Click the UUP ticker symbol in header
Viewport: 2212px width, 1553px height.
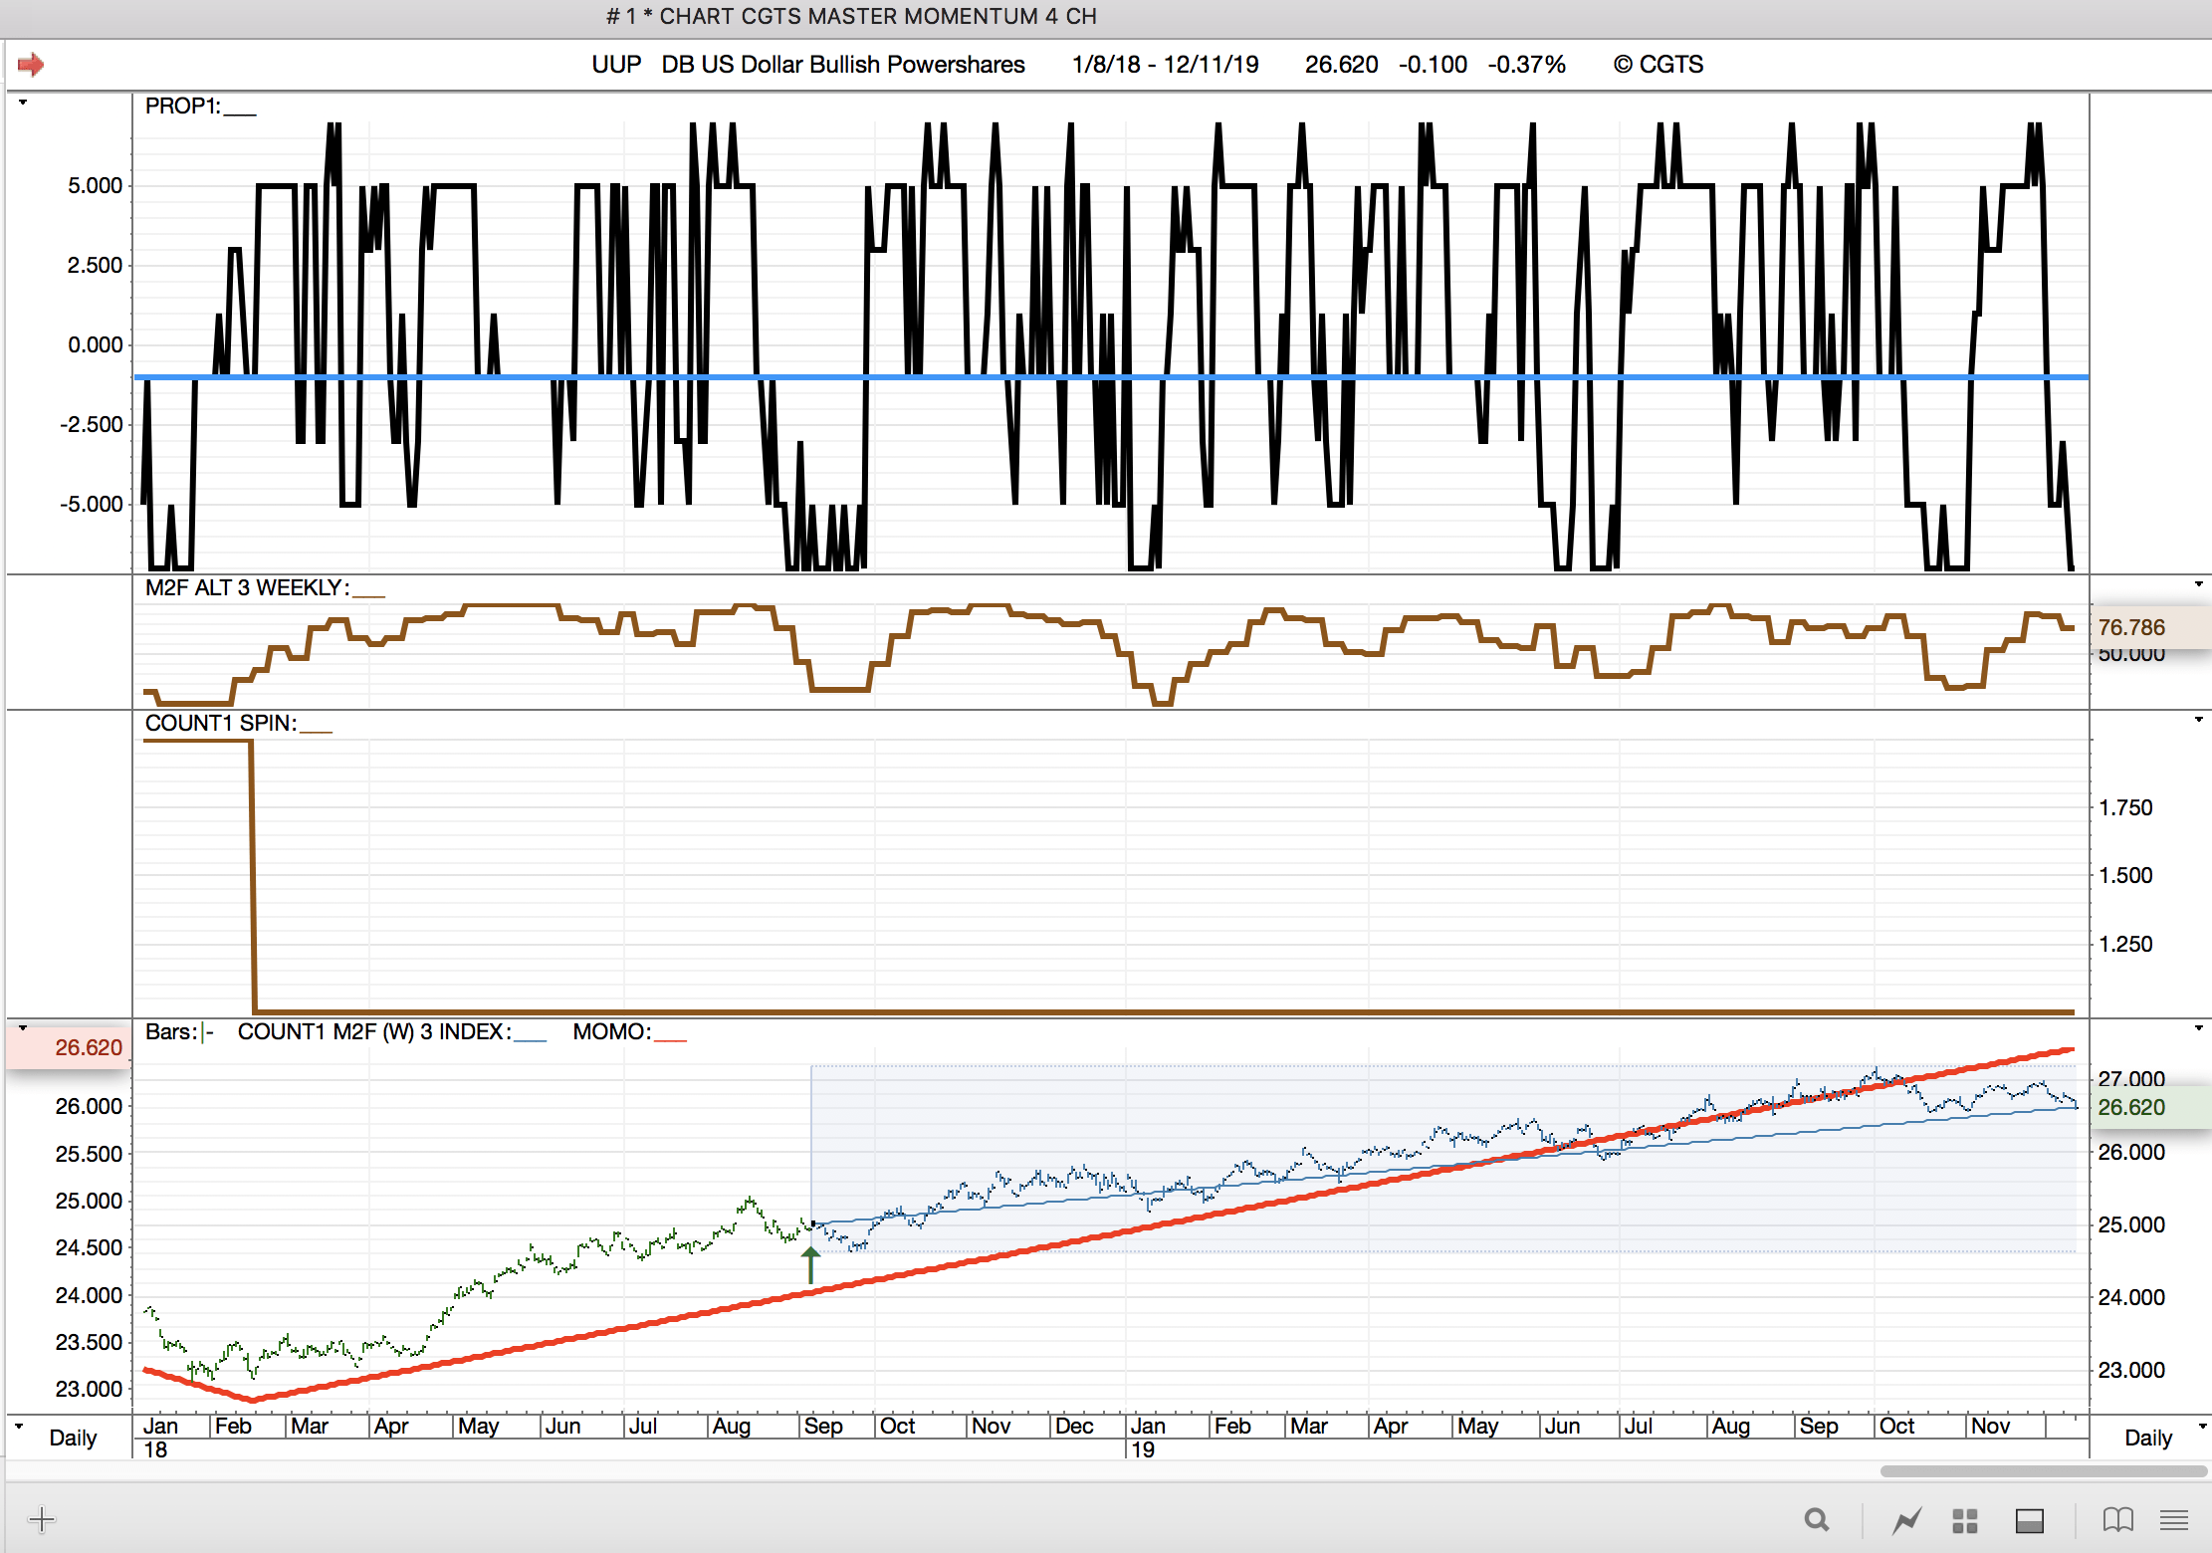point(616,65)
